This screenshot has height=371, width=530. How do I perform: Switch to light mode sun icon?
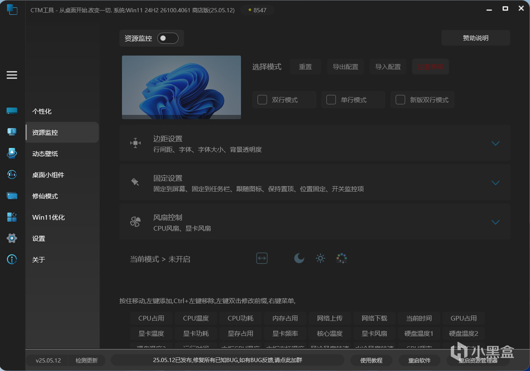click(320, 258)
